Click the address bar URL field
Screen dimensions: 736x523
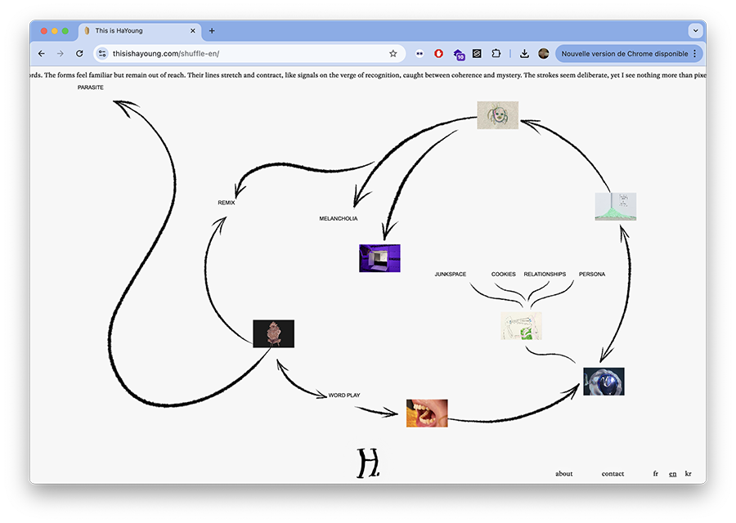click(x=245, y=54)
